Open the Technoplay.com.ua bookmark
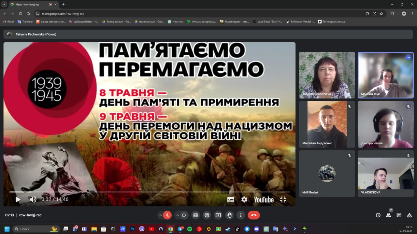This screenshot has width=417, height=234. [x=331, y=21]
